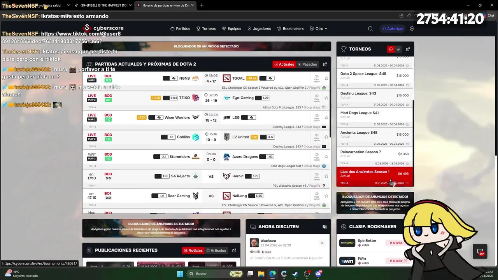Open the settings gear next to Autorizar
The width and height of the screenshot is (498, 280).
point(412,28)
